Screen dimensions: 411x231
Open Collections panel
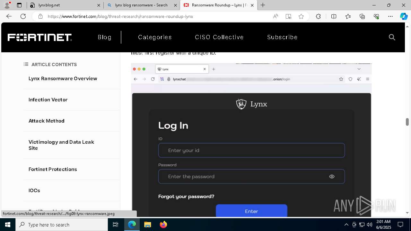click(362, 16)
